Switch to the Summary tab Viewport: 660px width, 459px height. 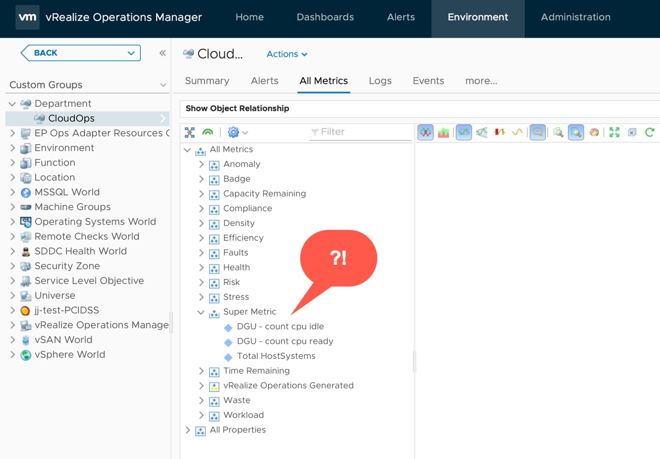[x=207, y=81]
